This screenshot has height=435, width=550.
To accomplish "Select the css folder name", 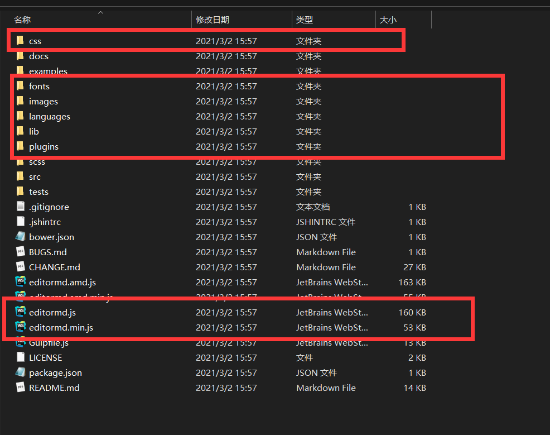I will pos(35,41).
